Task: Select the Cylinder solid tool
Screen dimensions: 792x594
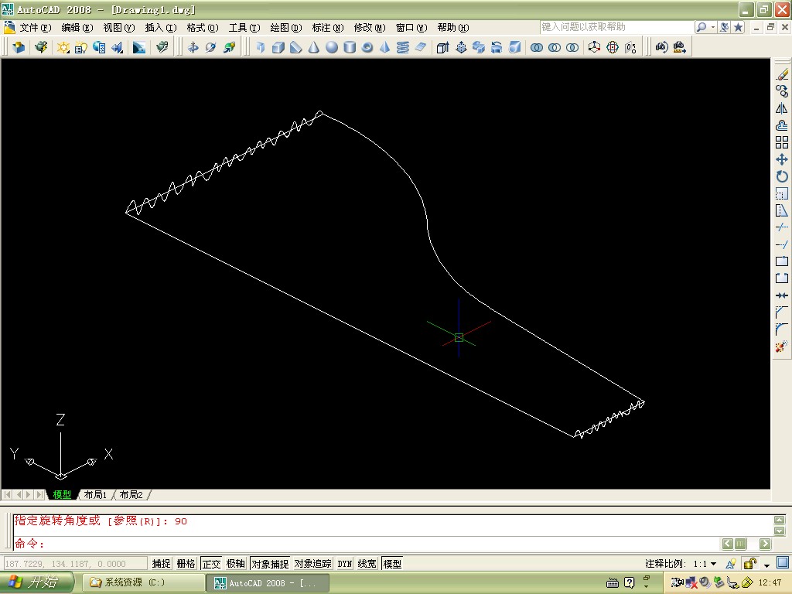Action: (349, 47)
